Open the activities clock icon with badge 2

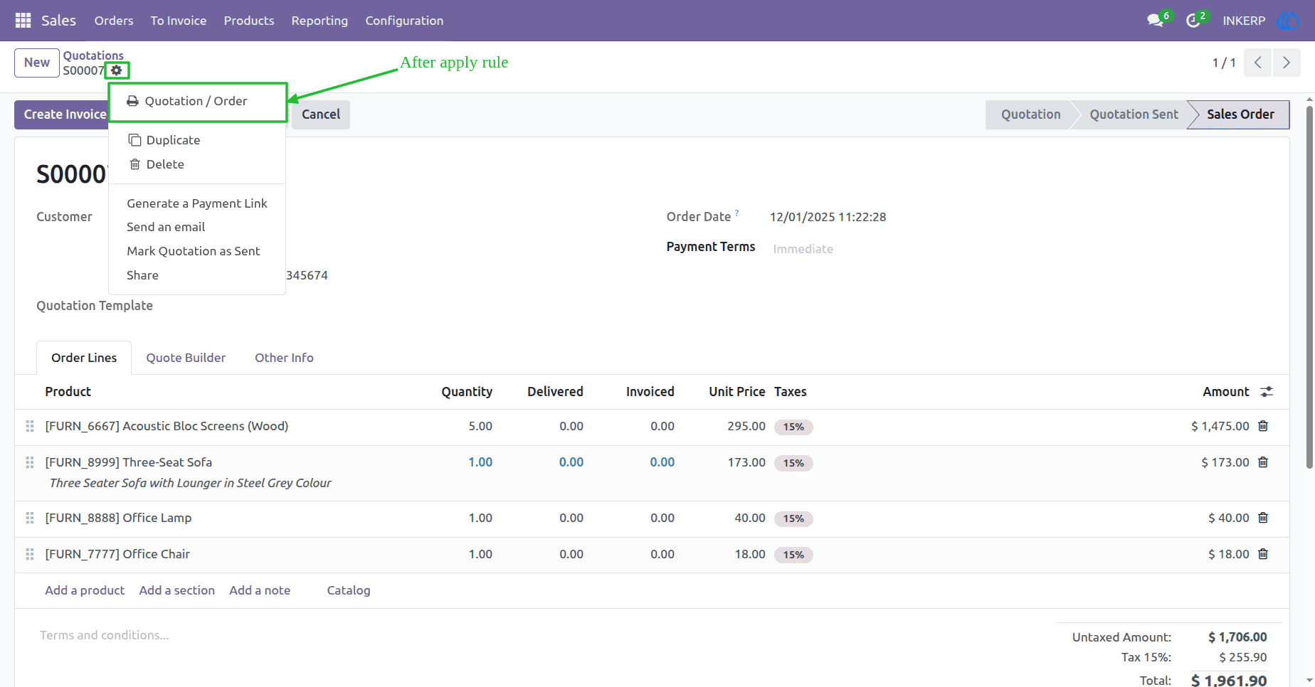tap(1193, 21)
